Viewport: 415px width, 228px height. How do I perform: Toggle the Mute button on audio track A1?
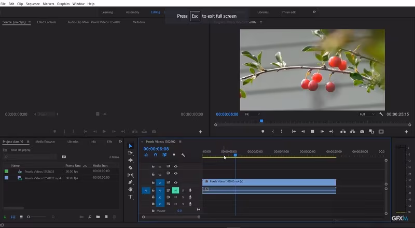click(x=175, y=190)
